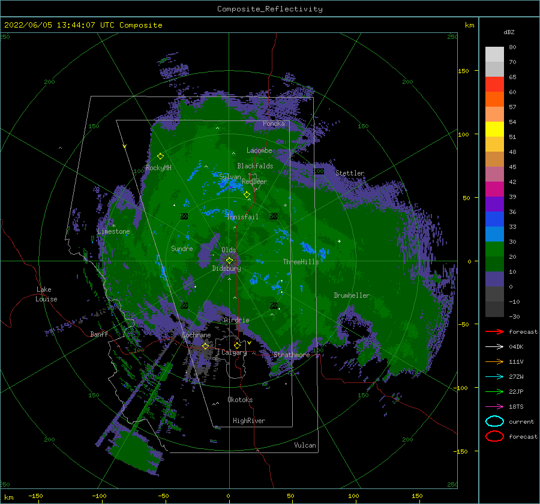Viewport: 540px width, 504px height.
Task: Click the magenta swatch in dBZ legend
Action: 494,189
